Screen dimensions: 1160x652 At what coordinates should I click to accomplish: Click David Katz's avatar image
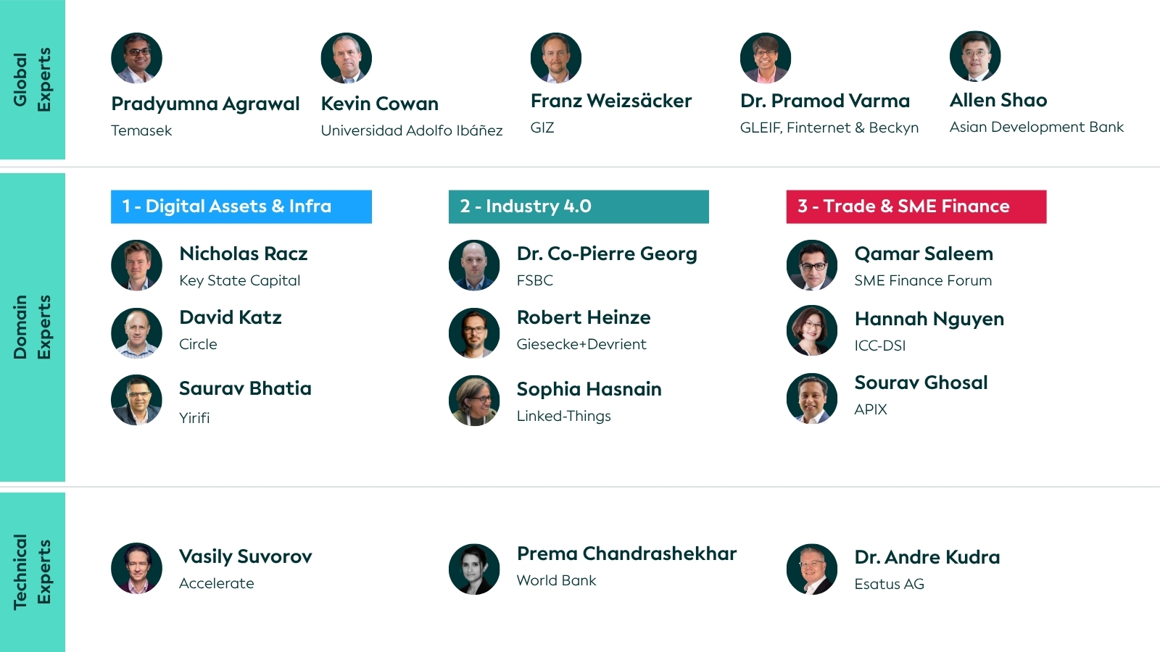[136, 333]
